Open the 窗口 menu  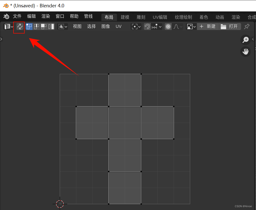60,16
